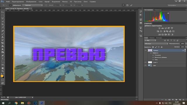Select the Eyedropper tool
This screenshot has width=187, height=105.
click(3, 28)
